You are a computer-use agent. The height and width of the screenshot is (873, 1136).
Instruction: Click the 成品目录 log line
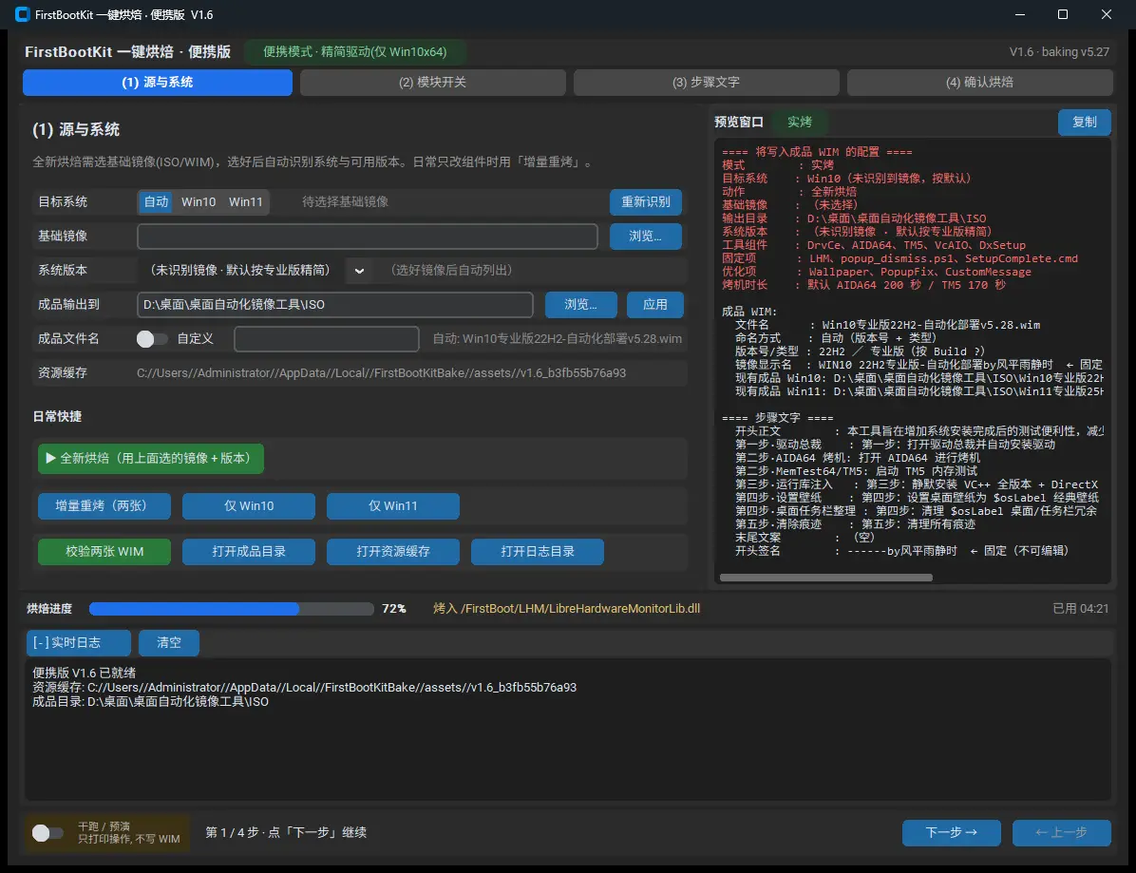(150, 702)
